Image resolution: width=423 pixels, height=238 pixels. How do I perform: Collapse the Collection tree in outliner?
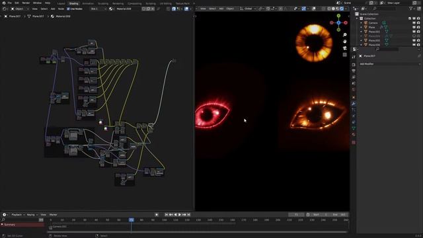[357, 19]
